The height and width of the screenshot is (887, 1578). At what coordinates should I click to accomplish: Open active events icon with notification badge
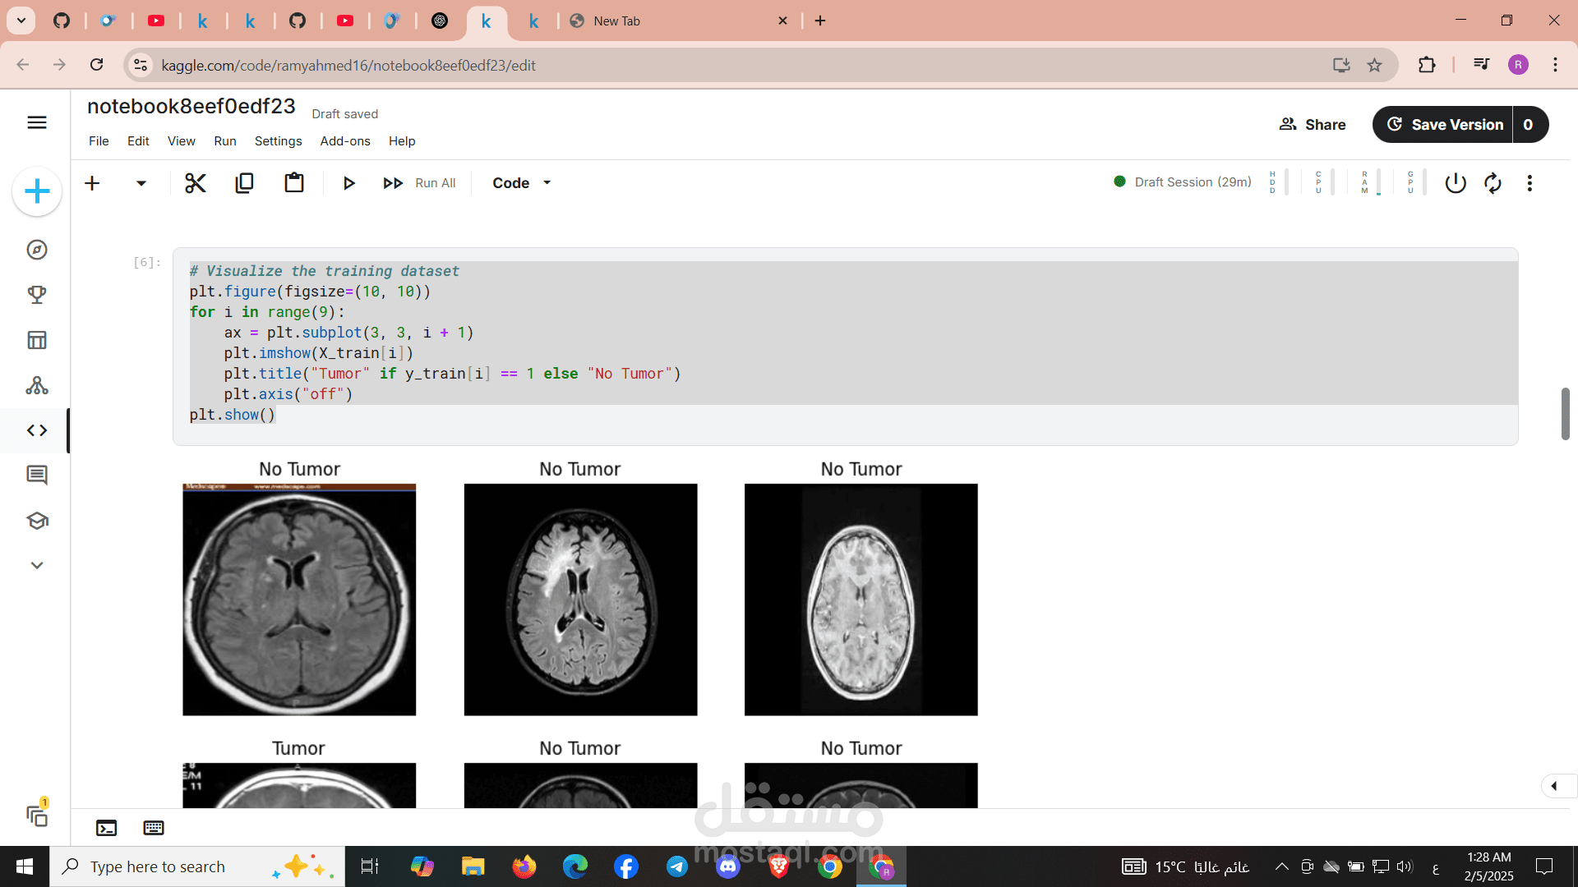[38, 814]
